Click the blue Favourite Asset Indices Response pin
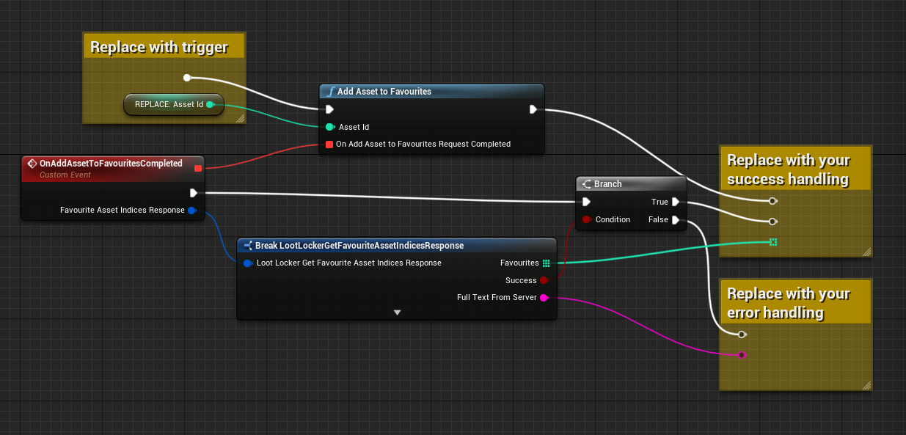Image resolution: width=906 pixels, height=435 pixels. pyautogui.click(x=191, y=211)
